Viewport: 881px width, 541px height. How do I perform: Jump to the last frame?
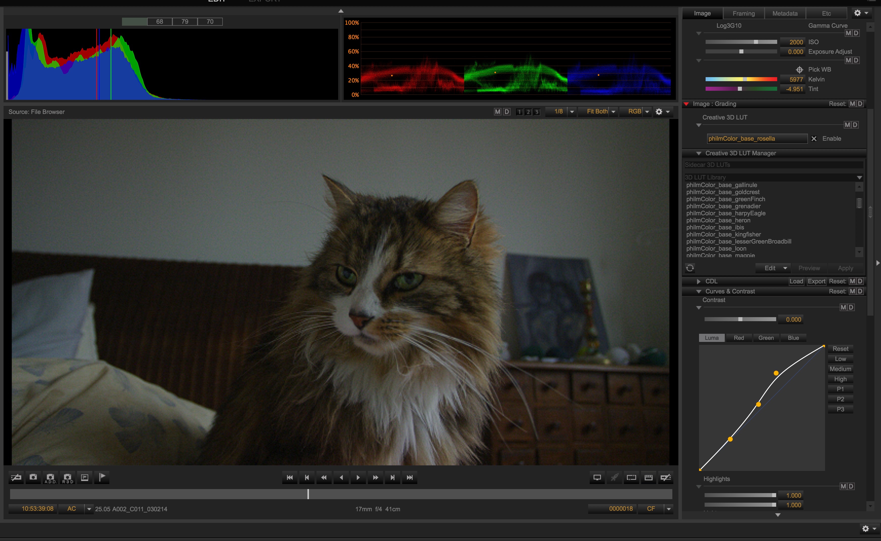410,477
